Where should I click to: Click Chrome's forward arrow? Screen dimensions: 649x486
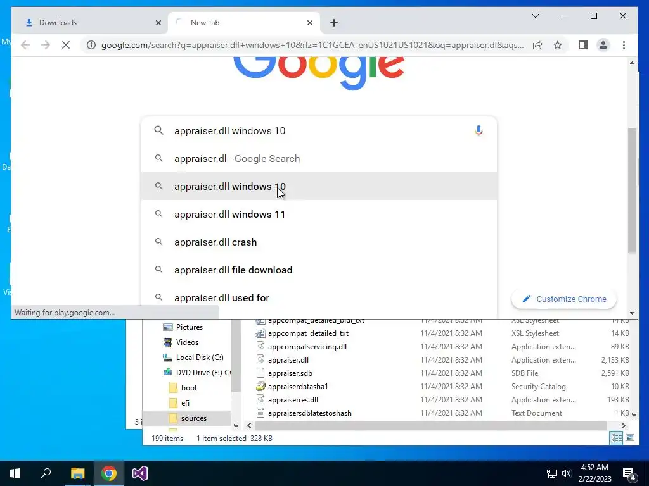coord(46,45)
